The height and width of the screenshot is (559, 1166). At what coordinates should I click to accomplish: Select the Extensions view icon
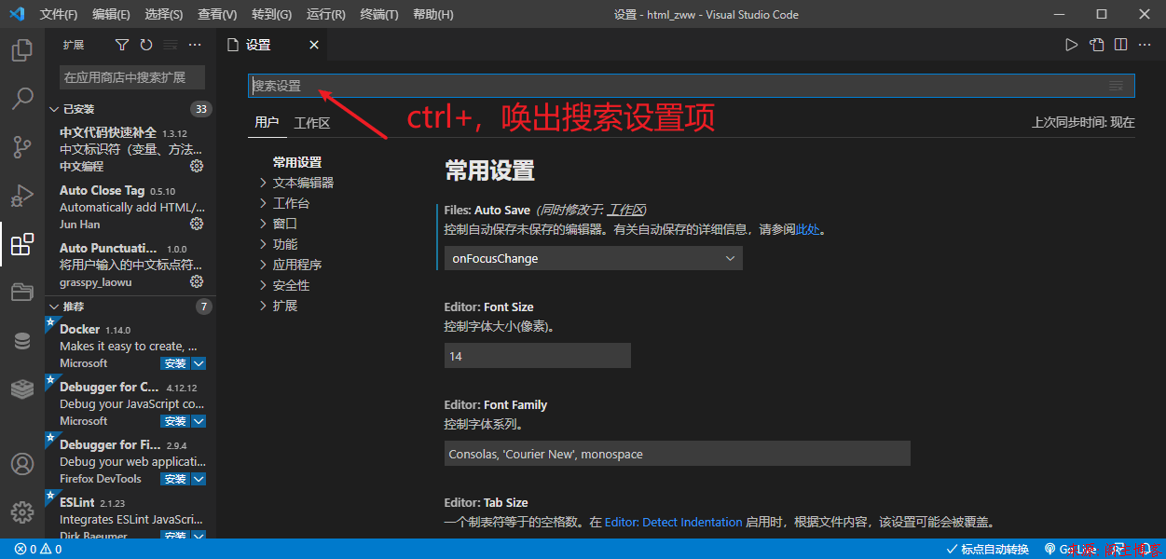(22, 244)
